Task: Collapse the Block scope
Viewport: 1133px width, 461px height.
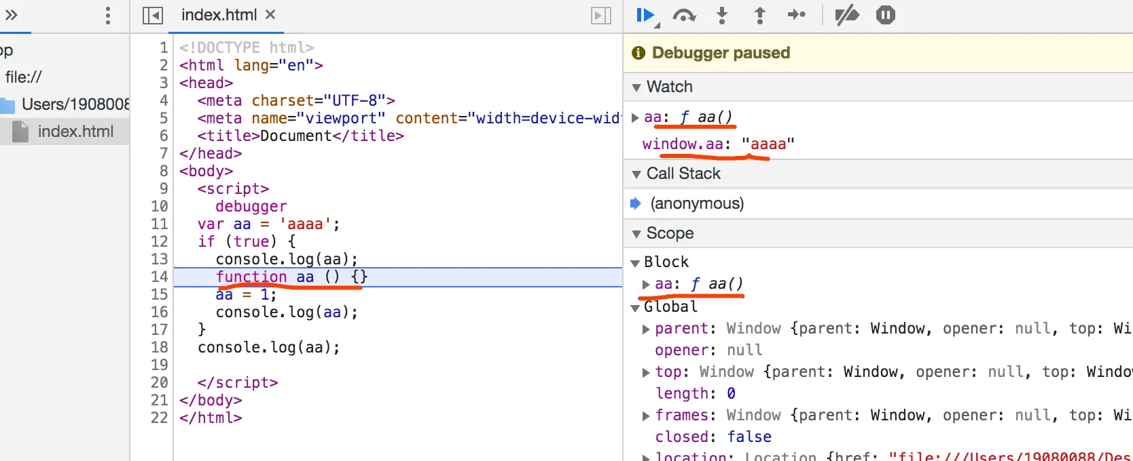Action: pos(636,263)
